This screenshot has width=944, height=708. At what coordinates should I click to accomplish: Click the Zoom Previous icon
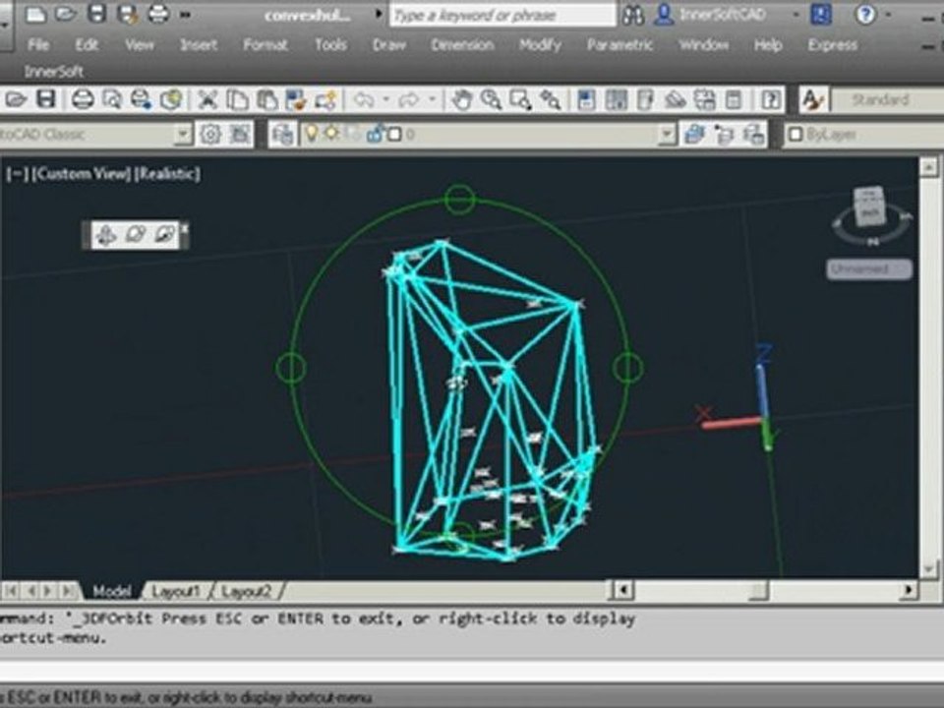pyautogui.click(x=551, y=99)
